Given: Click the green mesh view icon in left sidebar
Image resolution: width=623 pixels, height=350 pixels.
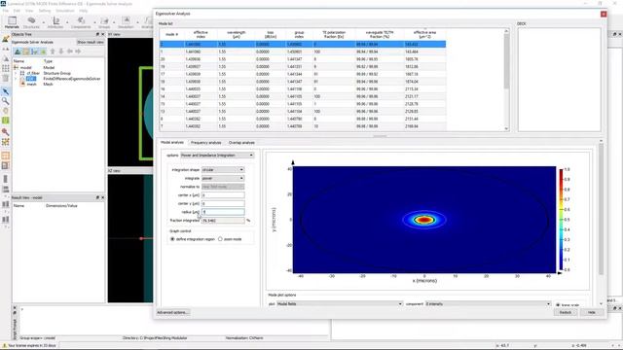Looking at the screenshot, I should (x=6, y=121).
